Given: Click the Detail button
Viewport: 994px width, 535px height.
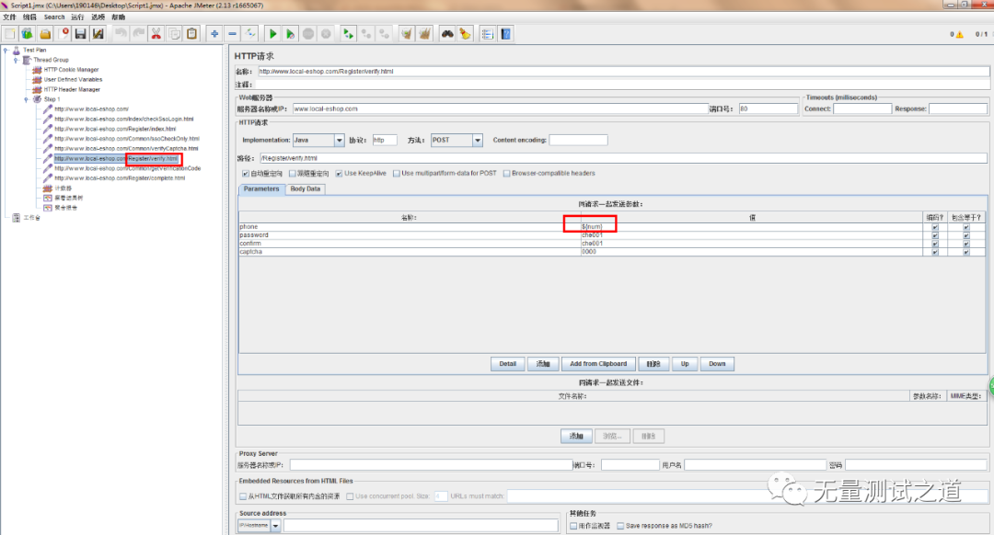Looking at the screenshot, I should point(507,364).
